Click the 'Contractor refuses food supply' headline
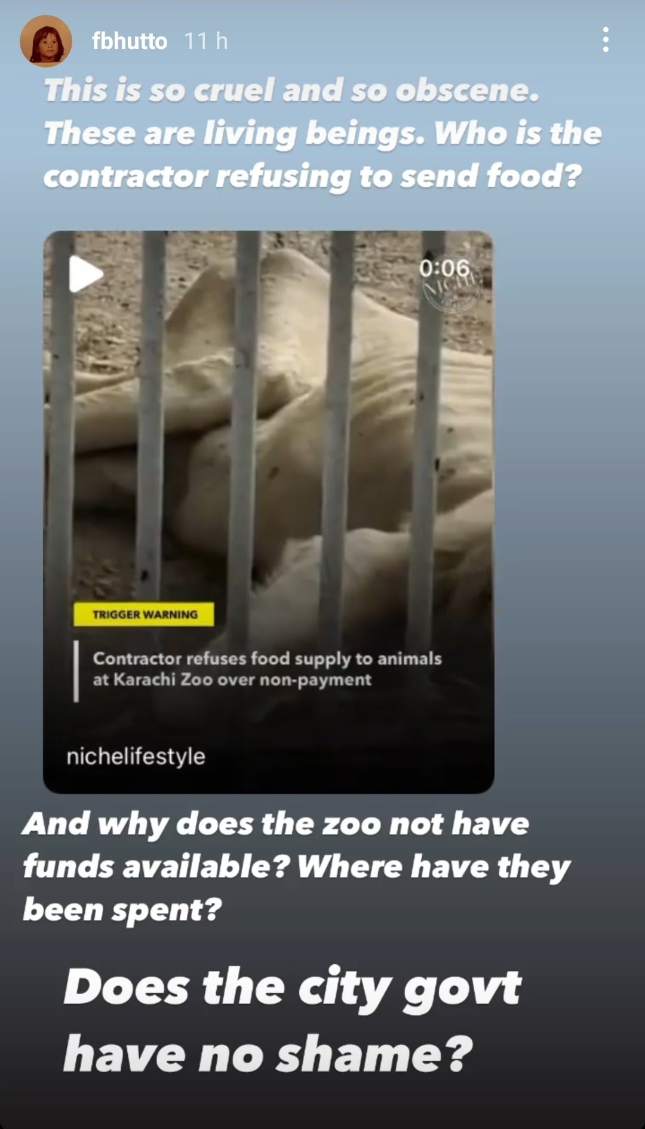This screenshot has width=645, height=1129. 267,658
